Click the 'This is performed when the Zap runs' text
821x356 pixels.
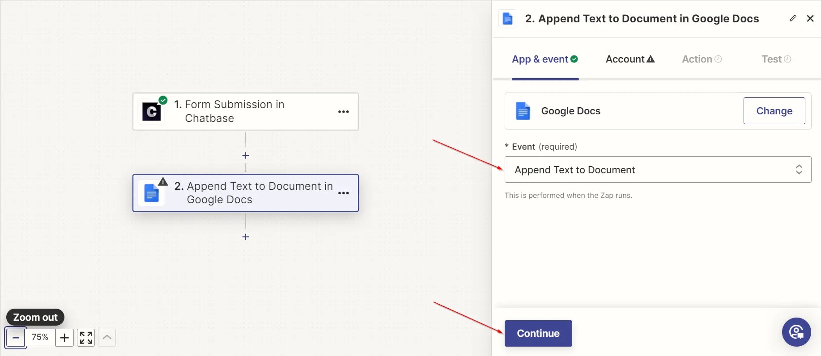568,195
